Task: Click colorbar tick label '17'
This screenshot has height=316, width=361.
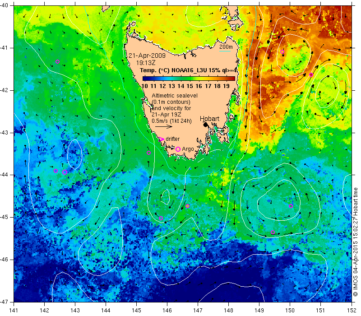Action: coord(208,86)
